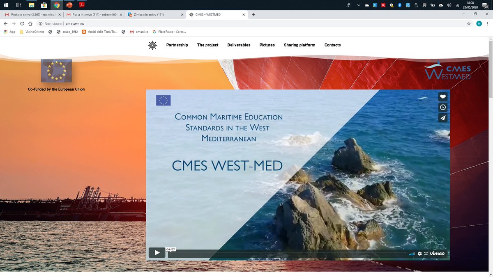This screenshot has width=493, height=277.
Task: Open arabo_1962 bookmark
Action: [67, 32]
